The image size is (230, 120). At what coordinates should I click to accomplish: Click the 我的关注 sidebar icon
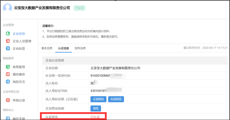(8, 82)
